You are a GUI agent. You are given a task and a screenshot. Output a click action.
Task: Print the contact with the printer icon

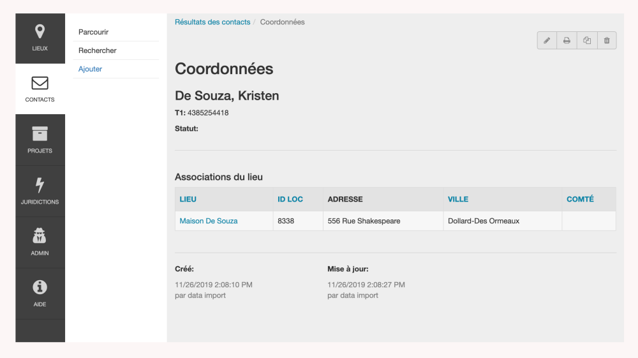[567, 41]
